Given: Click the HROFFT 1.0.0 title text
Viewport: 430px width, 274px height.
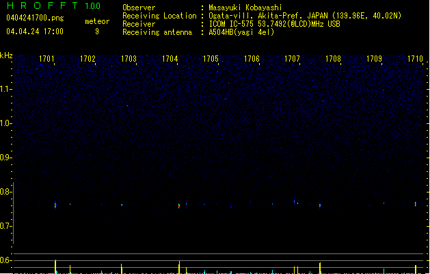Looking at the screenshot, I should click(53, 5).
